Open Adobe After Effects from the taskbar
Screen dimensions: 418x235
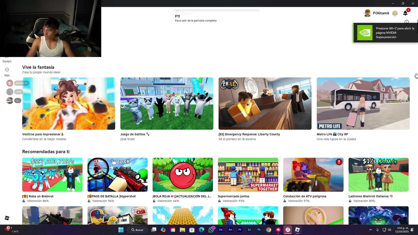[x=221, y=230]
